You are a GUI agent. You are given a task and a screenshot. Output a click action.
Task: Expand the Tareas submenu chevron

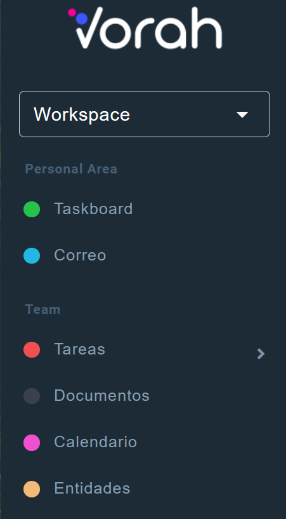(261, 353)
